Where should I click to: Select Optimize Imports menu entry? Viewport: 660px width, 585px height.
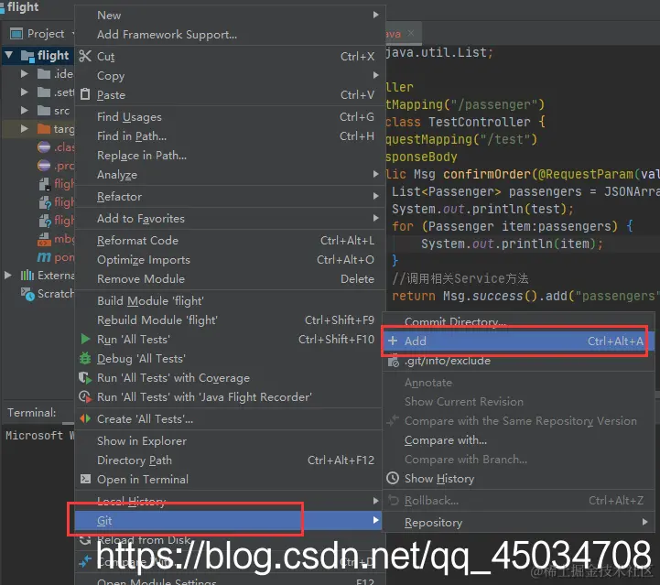(x=228, y=260)
